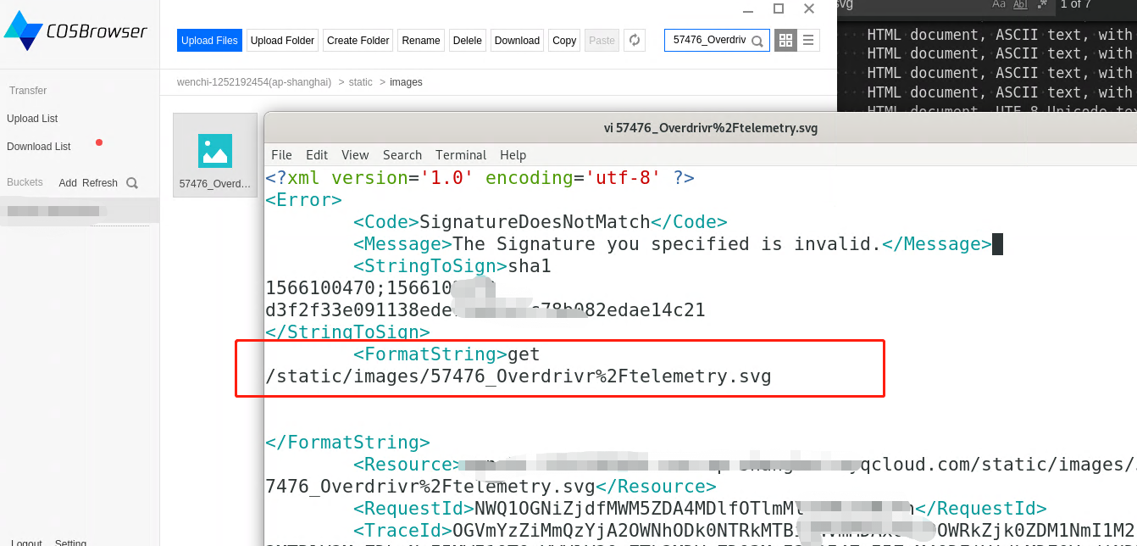Viewport: 1137px width, 546px height.
Task: Open the Search menu in the vi window
Action: click(402, 155)
